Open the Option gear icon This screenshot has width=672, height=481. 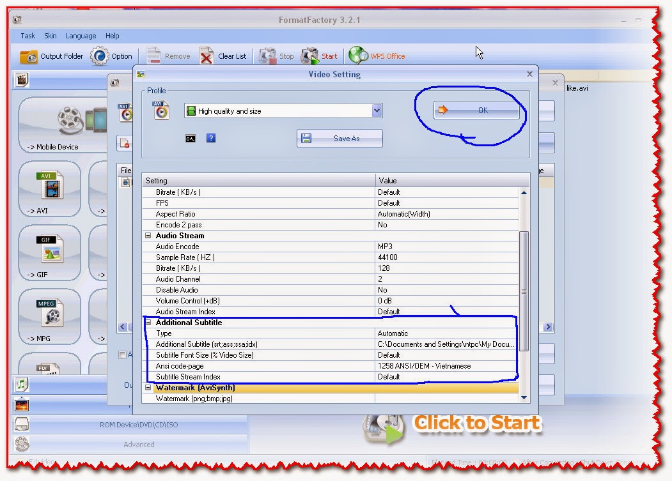click(x=100, y=56)
